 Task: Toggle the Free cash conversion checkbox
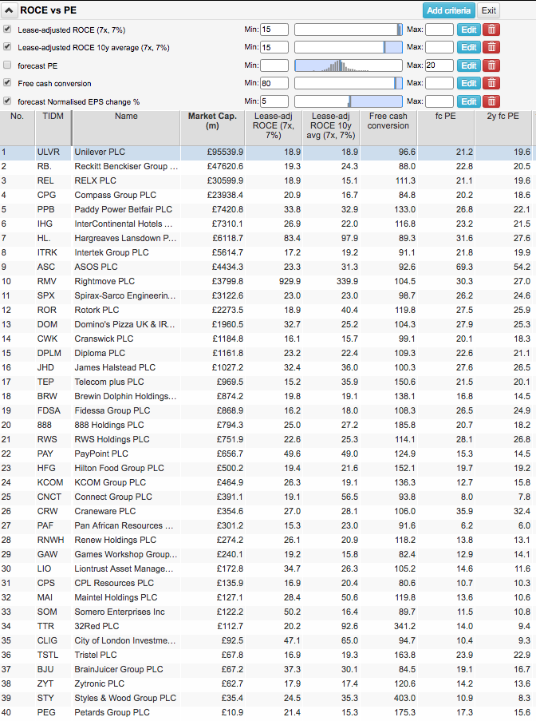click(x=7, y=82)
